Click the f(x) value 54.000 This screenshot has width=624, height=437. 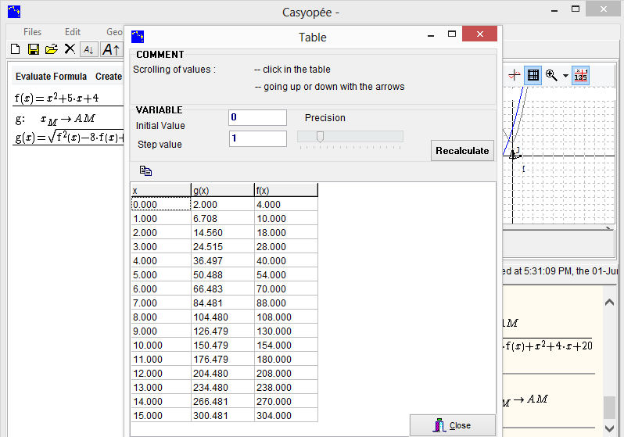click(285, 275)
